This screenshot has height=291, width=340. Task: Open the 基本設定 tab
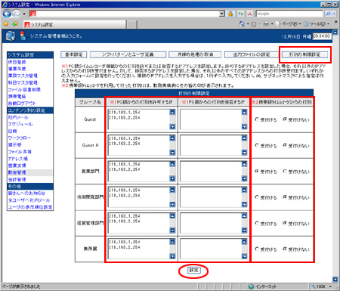pyautogui.click(x=74, y=54)
